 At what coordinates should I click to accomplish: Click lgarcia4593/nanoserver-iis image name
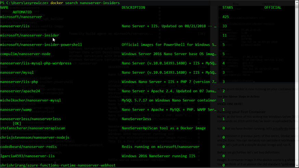[x=27, y=156]
